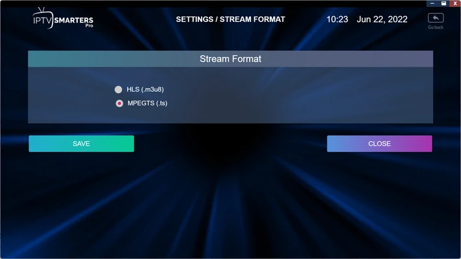The width and height of the screenshot is (461, 259).
Task: Click the antenna atop the IPTV logo
Action: coord(41,10)
